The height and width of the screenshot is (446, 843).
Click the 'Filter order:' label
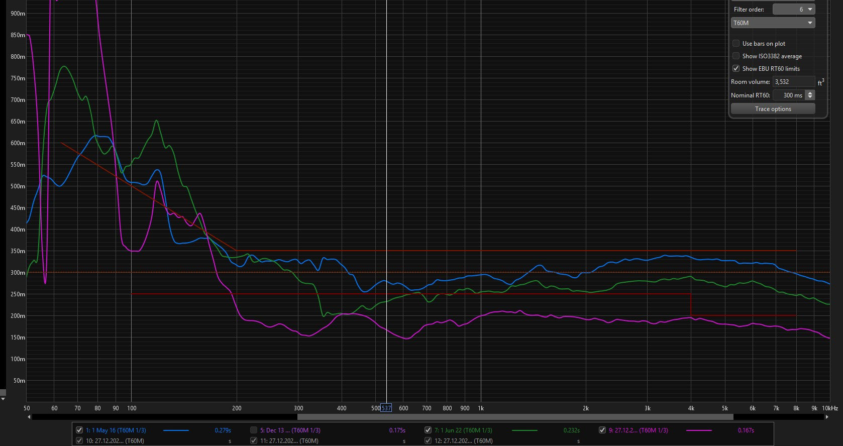tap(749, 10)
